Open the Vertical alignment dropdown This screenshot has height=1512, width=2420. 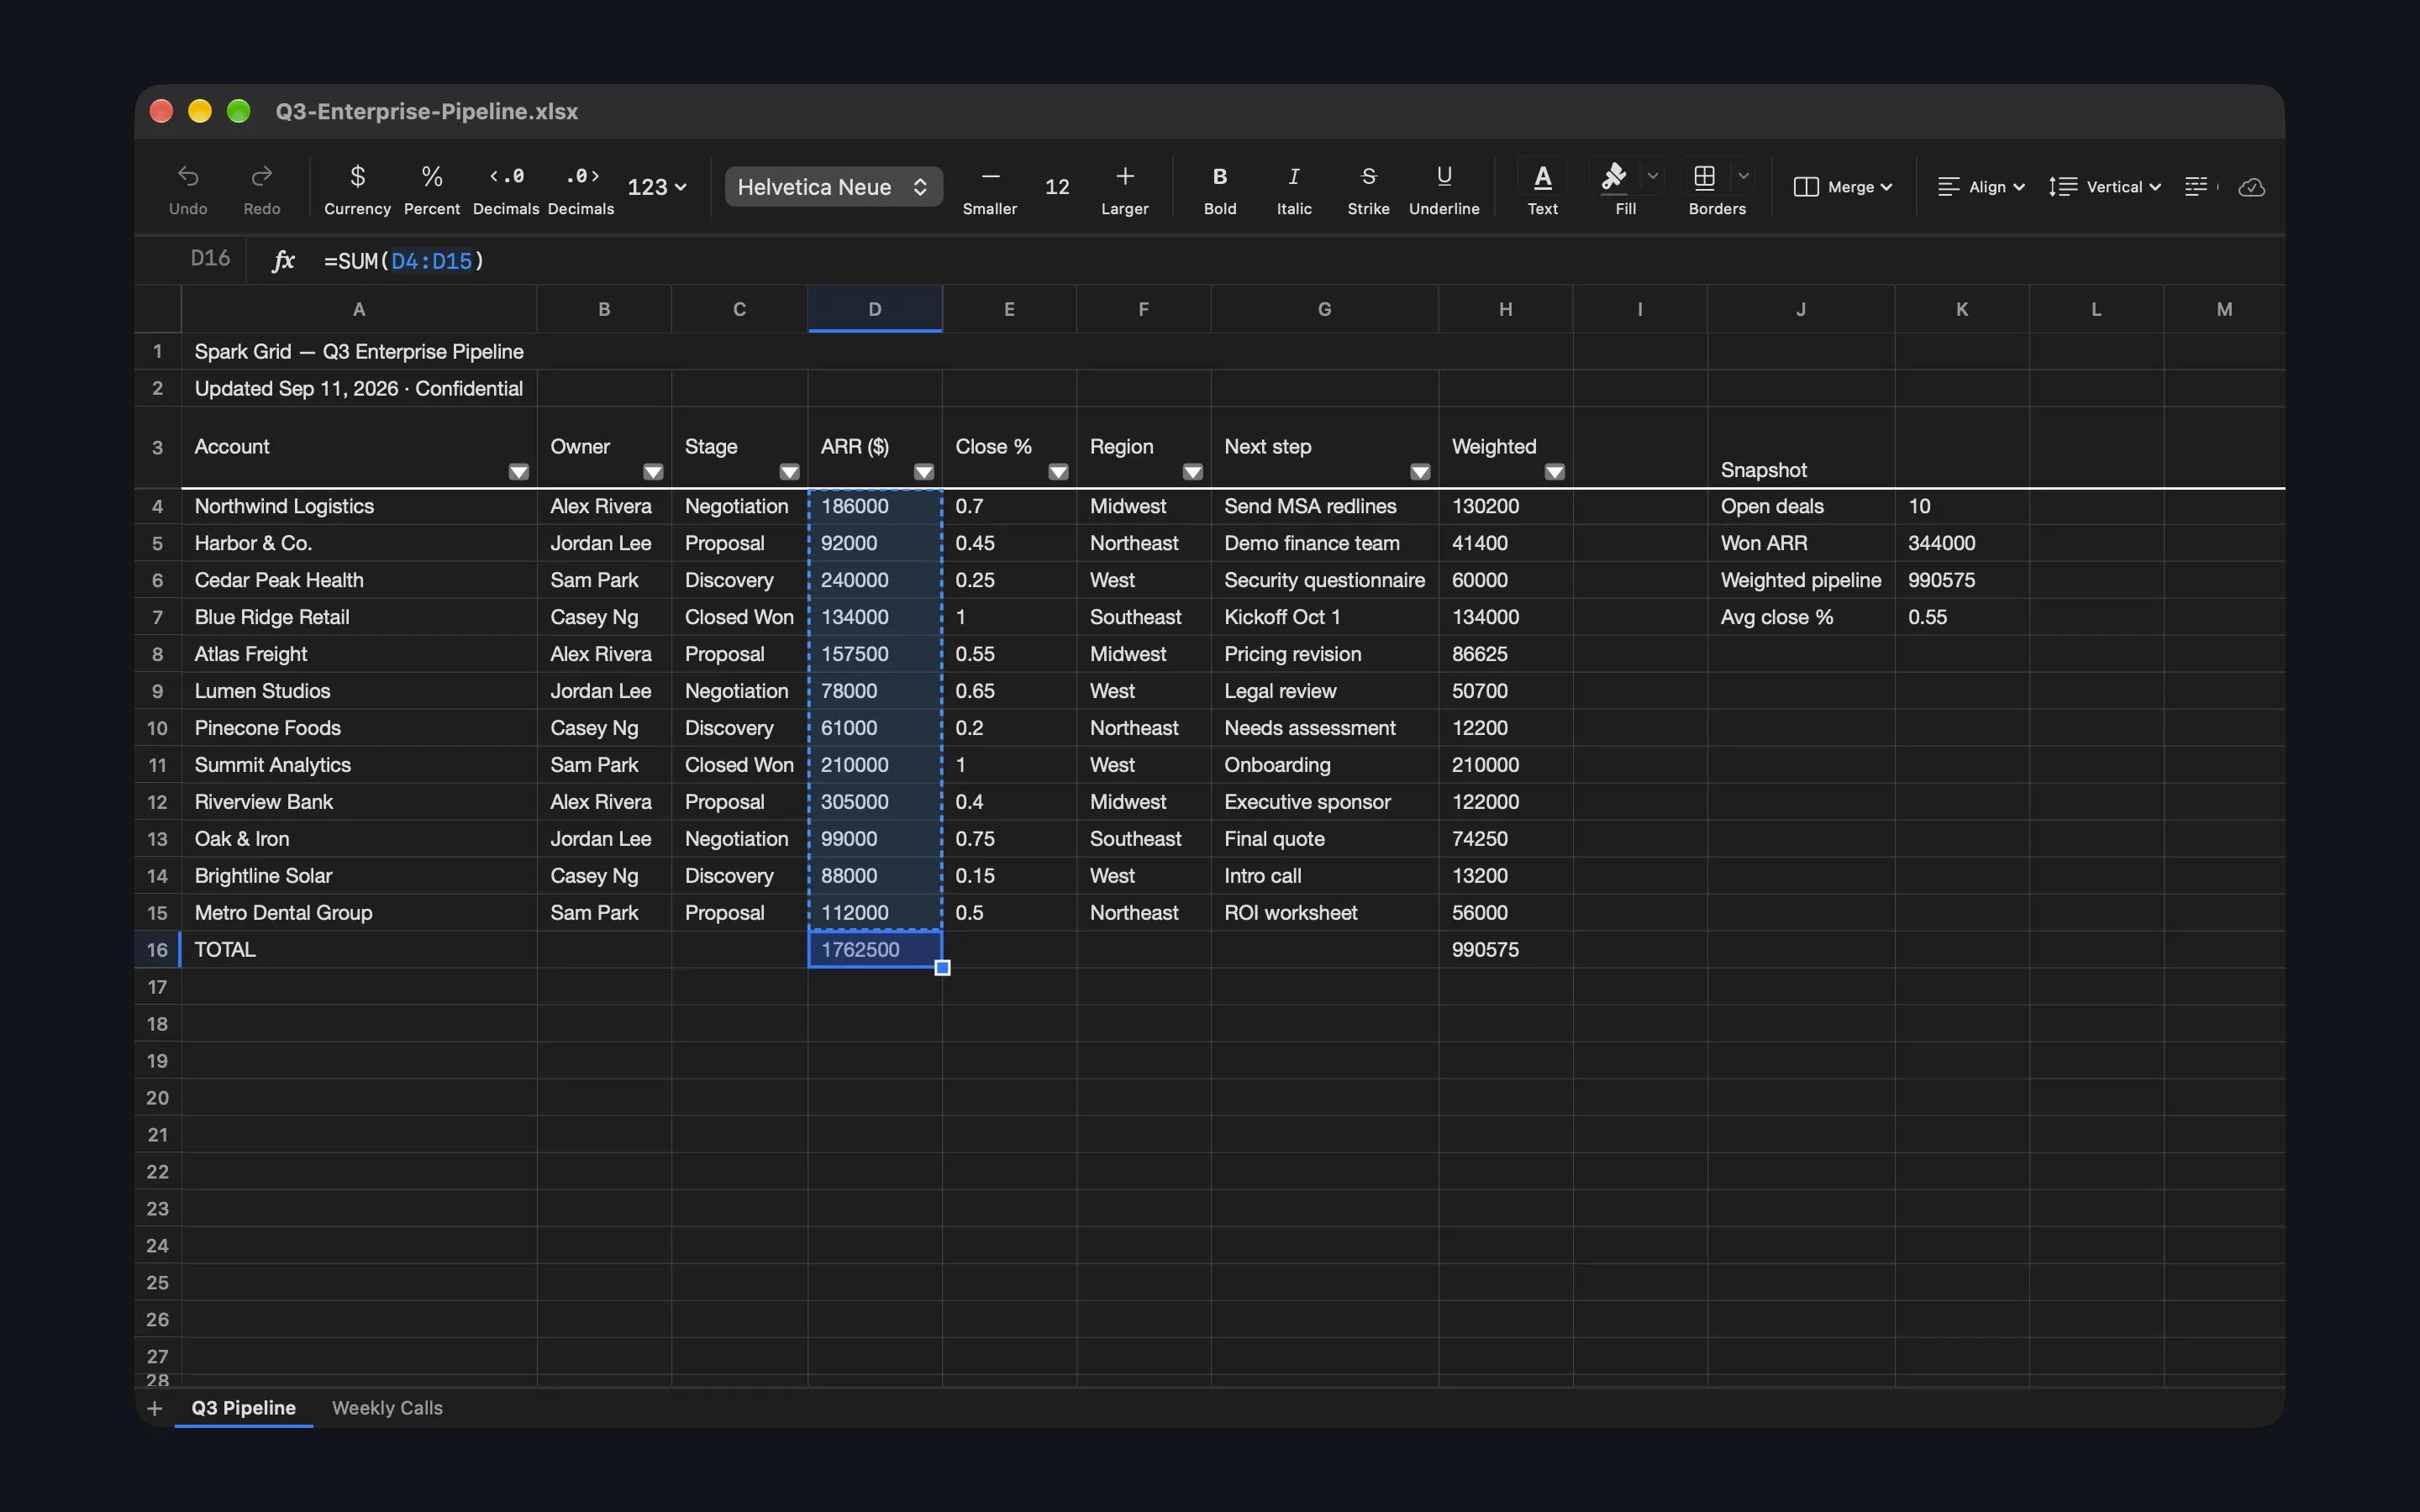2104,187
